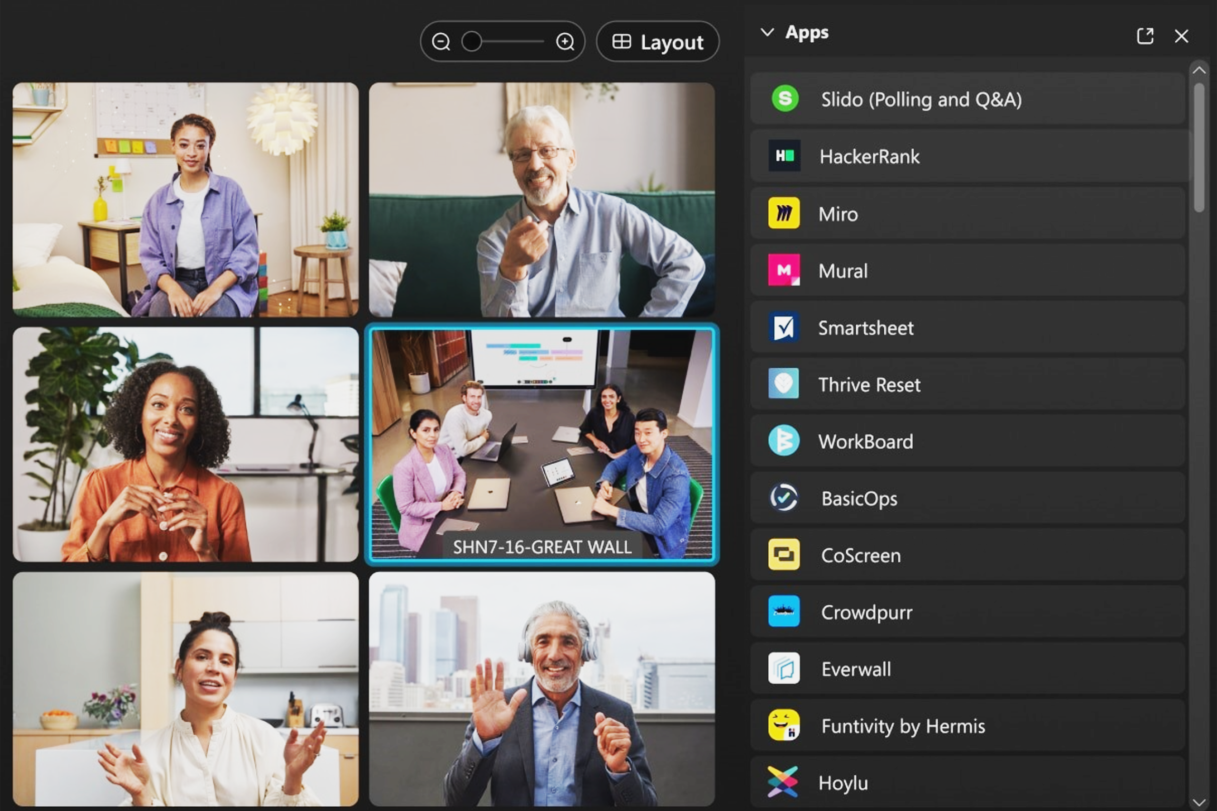This screenshot has width=1217, height=811.
Task: Open the HackerRank app entry
Action: [967, 155]
